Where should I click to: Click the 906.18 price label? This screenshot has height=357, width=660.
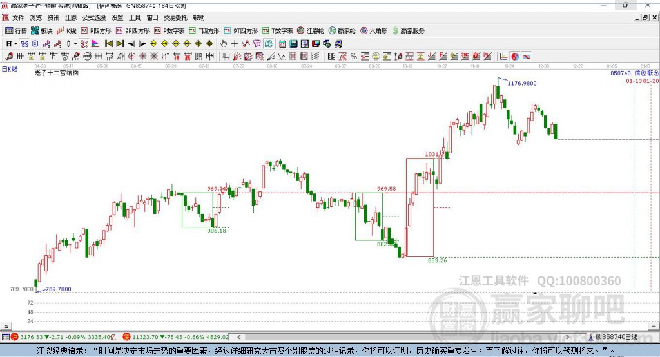[x=217, y=231]
